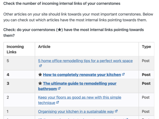Click the bold incoming links count 4
Image resolution: width=159 pixels, height=119 pixels.
(8, 75)
